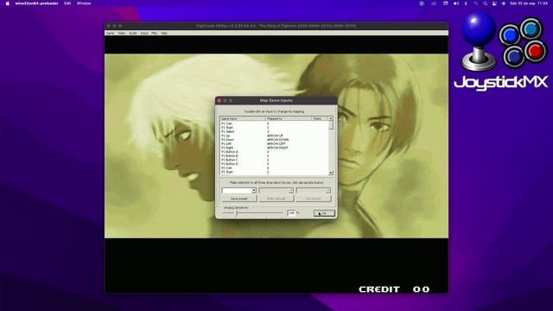Screen dimensions: 553x311
Task: Click the Make default button
Action: [x=276, y=199]
